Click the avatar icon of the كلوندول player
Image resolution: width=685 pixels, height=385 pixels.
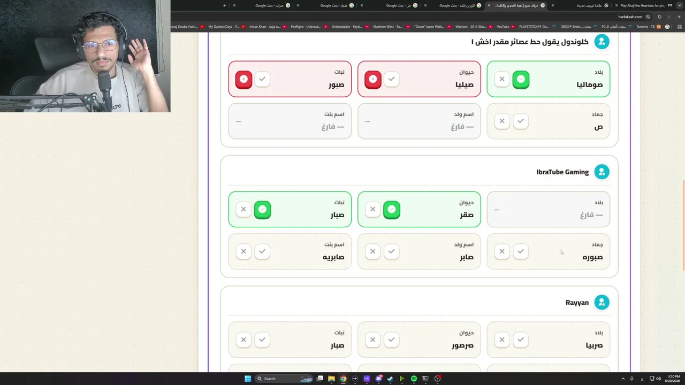[x=602, y=41]
